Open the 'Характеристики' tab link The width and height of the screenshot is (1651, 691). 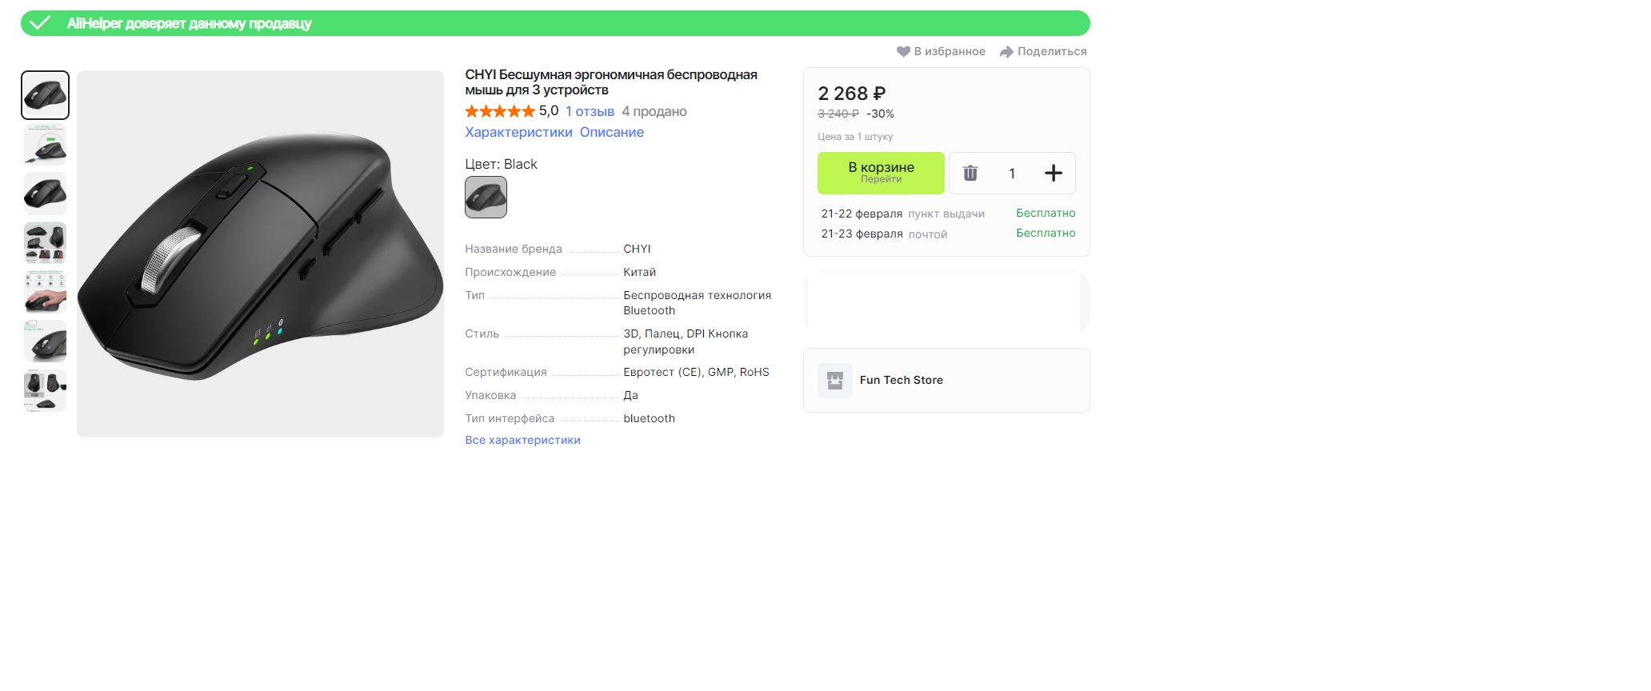[518, 133]
